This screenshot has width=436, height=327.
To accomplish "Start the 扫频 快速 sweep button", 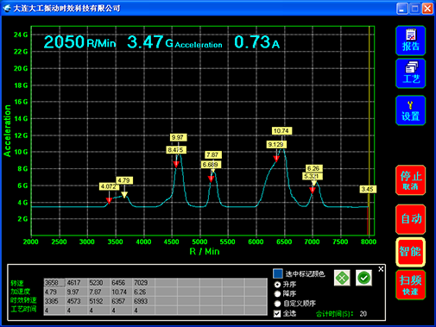I will [x=410, y=285].
